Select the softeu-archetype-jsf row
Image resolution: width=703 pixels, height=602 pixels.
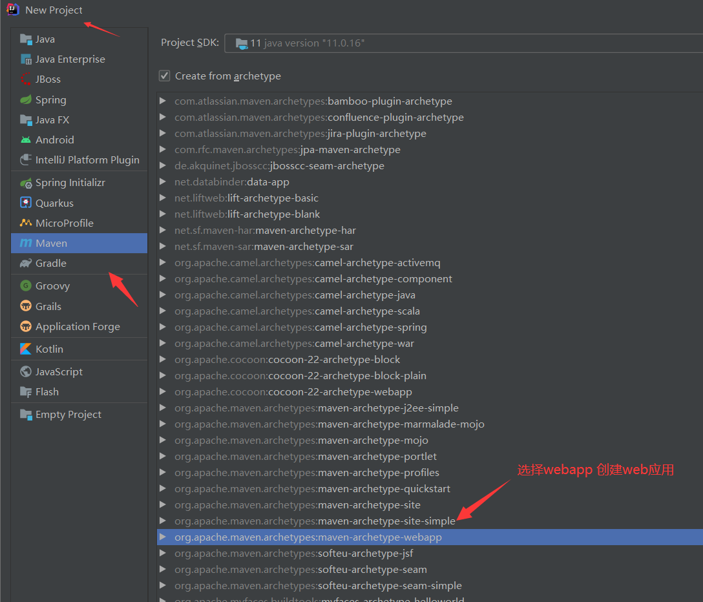430,553
